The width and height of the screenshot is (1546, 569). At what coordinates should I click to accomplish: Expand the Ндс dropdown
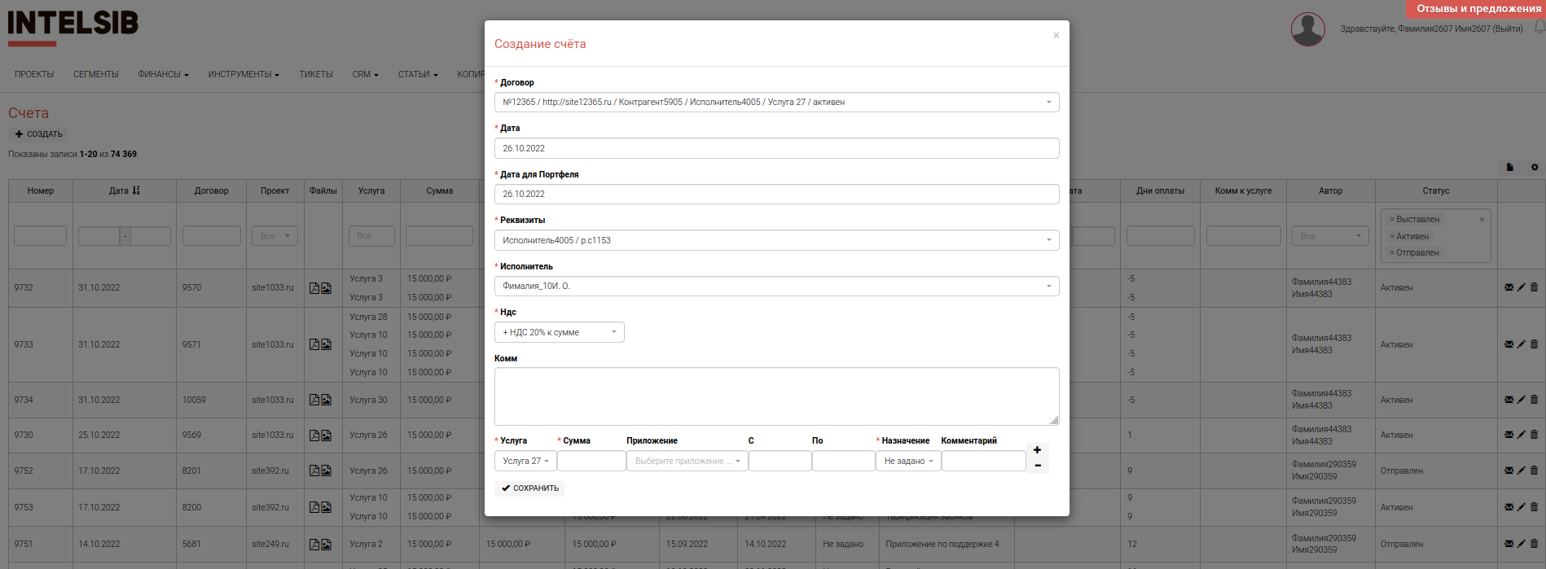click(559, 332)
